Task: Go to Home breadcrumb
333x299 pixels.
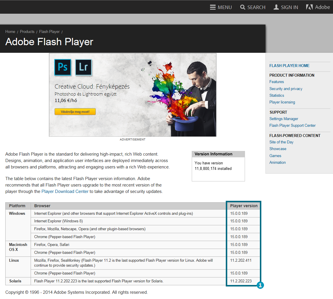Action: coord(10,31)
